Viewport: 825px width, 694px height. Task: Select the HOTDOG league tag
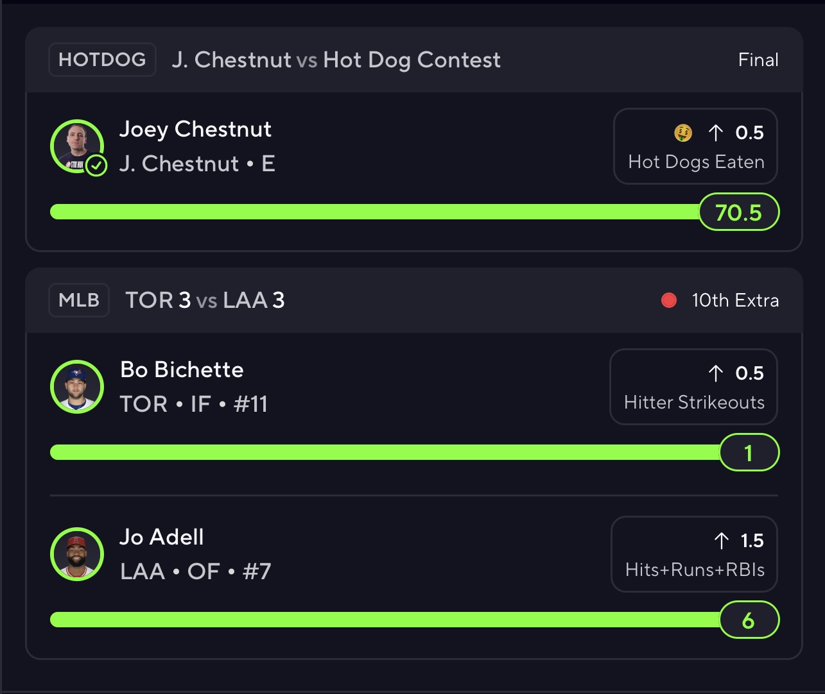[x=102, y=60]
